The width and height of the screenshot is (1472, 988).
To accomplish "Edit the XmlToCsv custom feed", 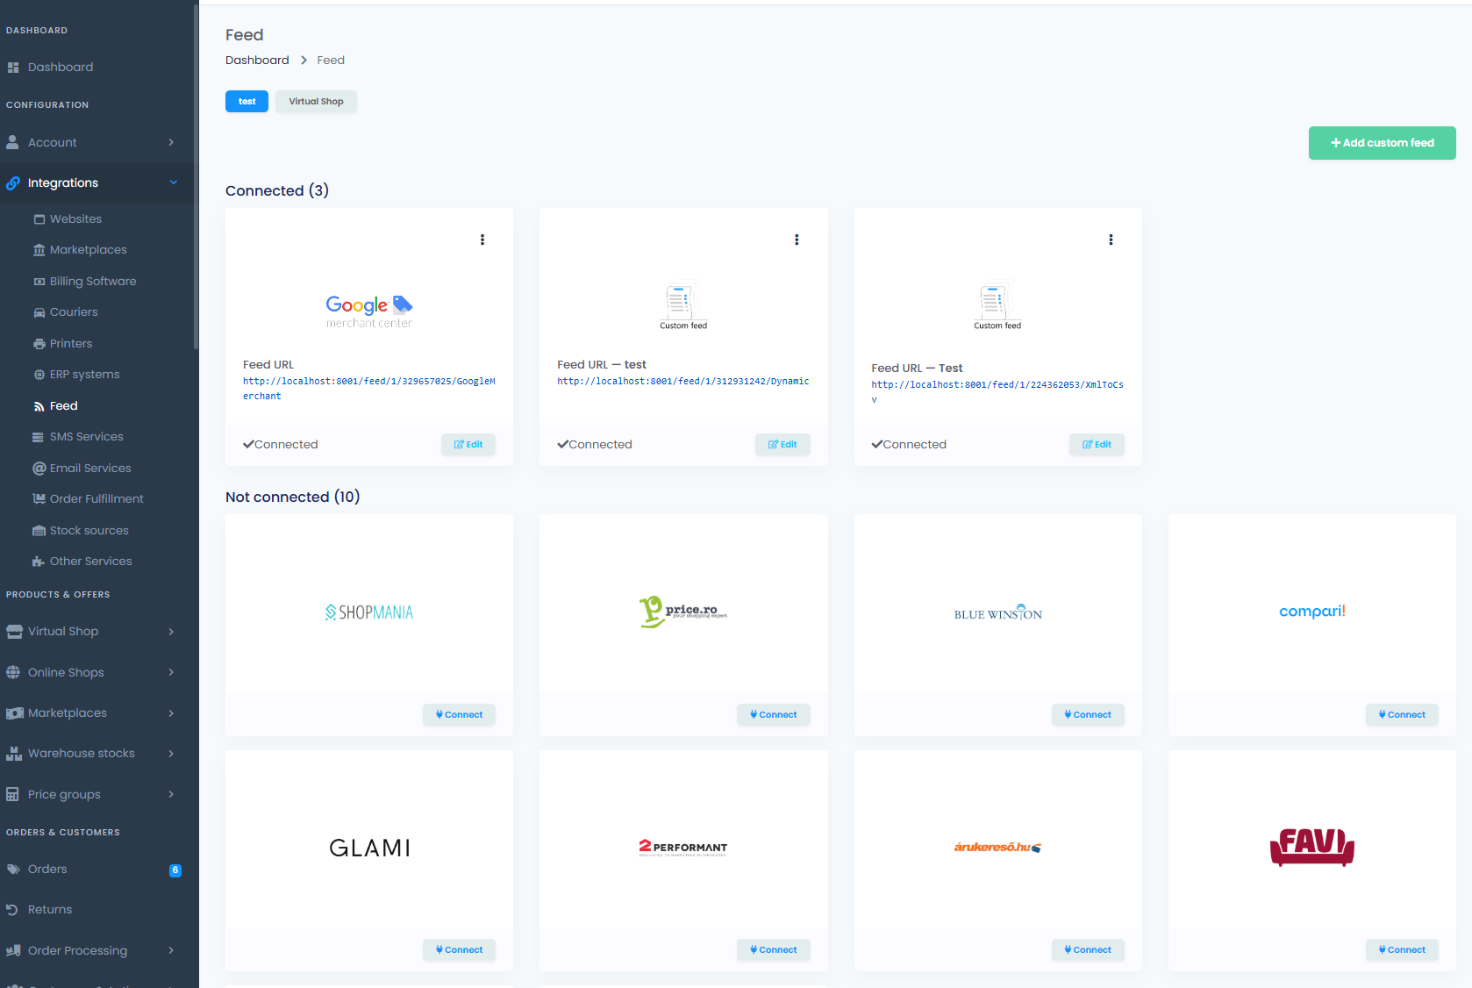I will coord(1097,445).
